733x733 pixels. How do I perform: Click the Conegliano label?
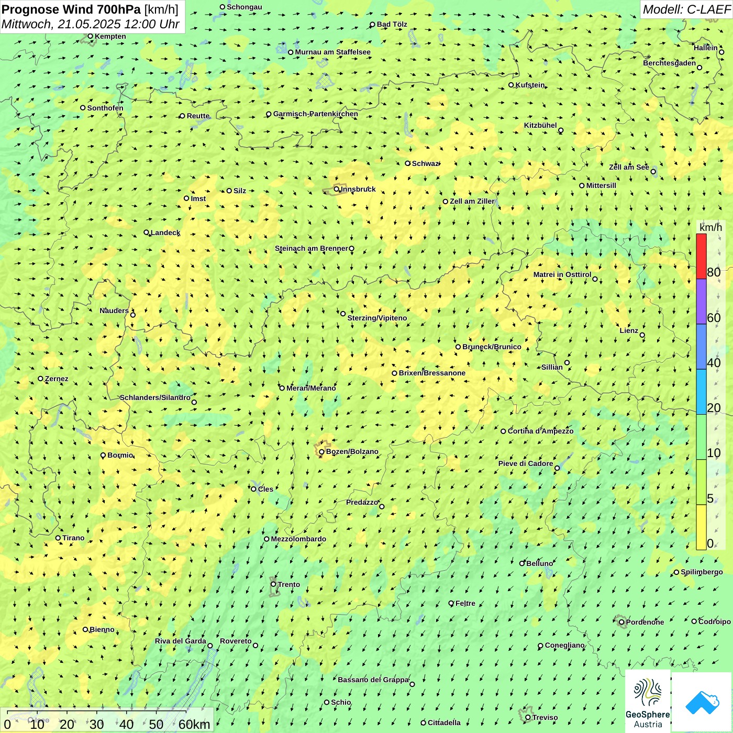click(x=565, y=645)
